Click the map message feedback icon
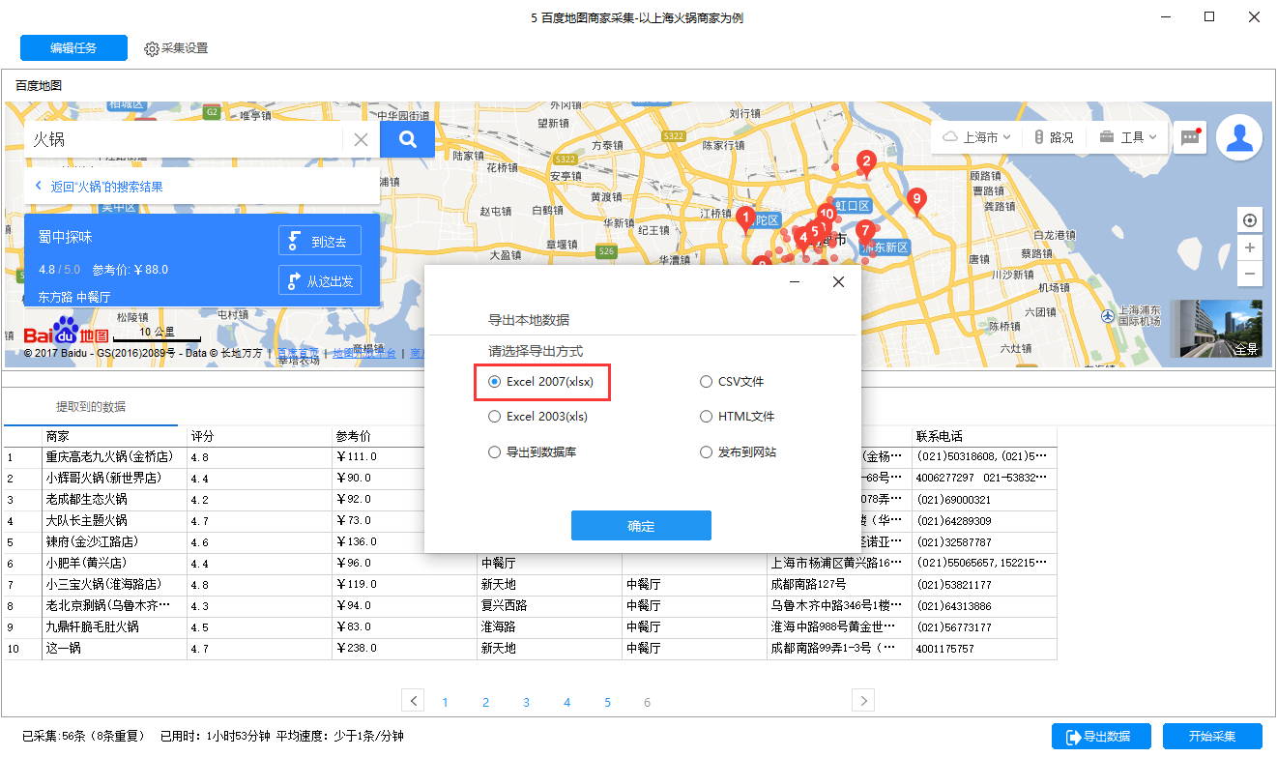The image size is (1277, 757). tap(1190, 137)
